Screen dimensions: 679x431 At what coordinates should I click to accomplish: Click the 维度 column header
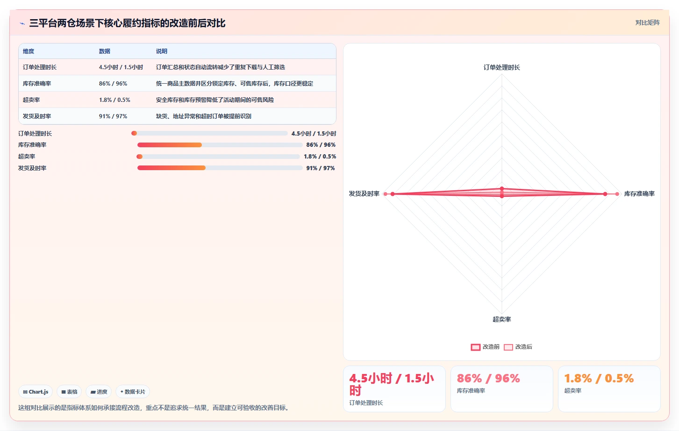pyautogui.click(x=29, y=51)
